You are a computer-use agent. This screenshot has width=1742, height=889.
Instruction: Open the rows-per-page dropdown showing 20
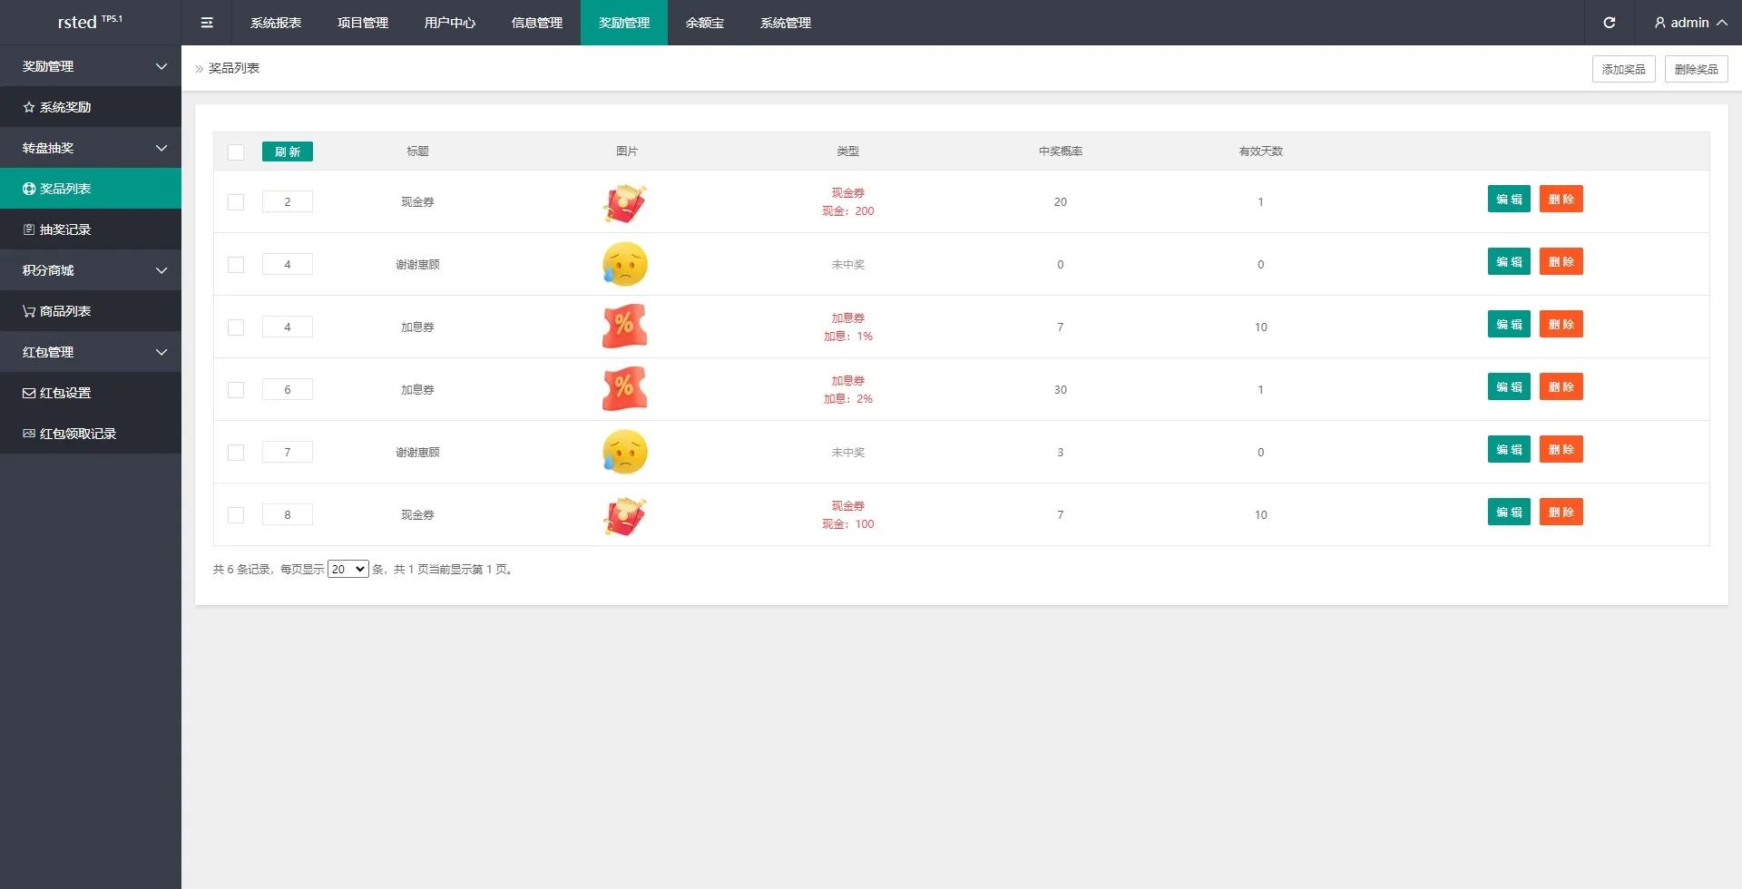[x=347, y=570]
